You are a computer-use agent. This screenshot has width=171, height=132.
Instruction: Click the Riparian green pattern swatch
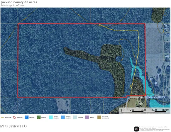(39, 117)
